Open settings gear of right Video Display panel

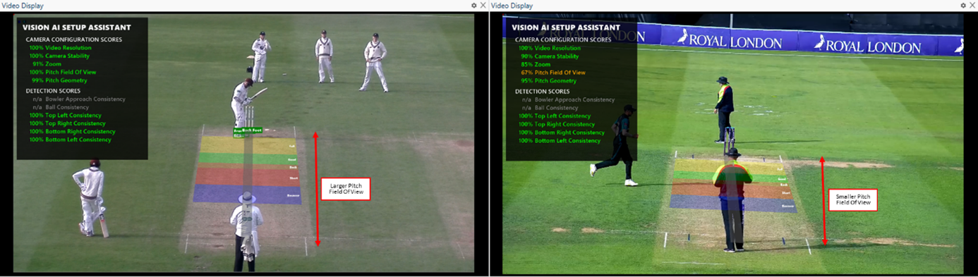coord(963,5)
